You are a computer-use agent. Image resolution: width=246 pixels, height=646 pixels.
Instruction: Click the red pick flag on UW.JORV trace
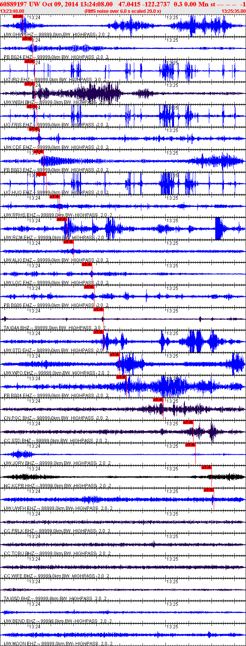pyautogui.click(x=190, y=445)
